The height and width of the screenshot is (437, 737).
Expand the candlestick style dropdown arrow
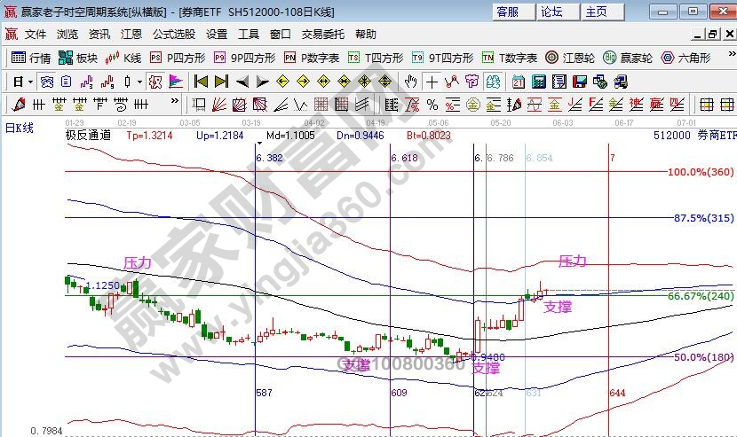[x=139, y=82]
